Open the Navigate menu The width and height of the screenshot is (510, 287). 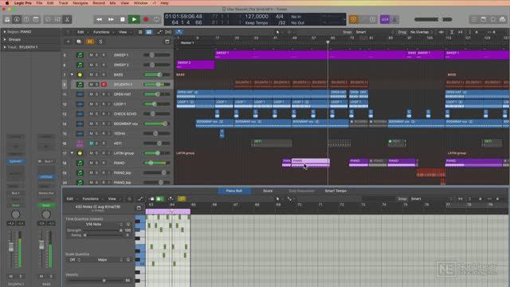(80, 3)
